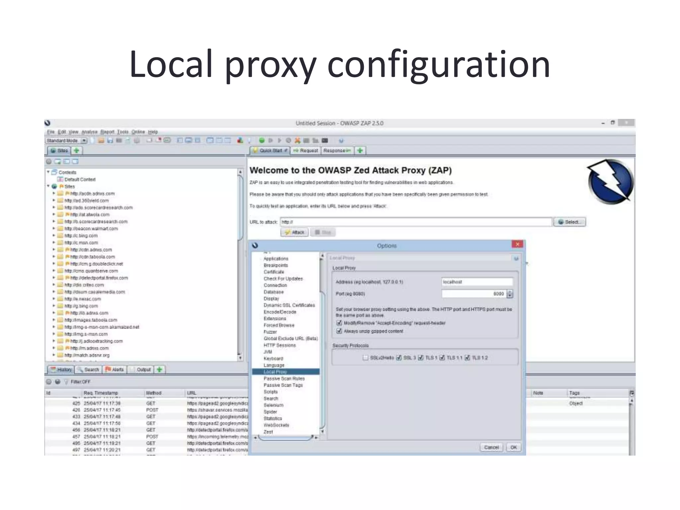Select Connection in the Options list

tap(275, 285)
